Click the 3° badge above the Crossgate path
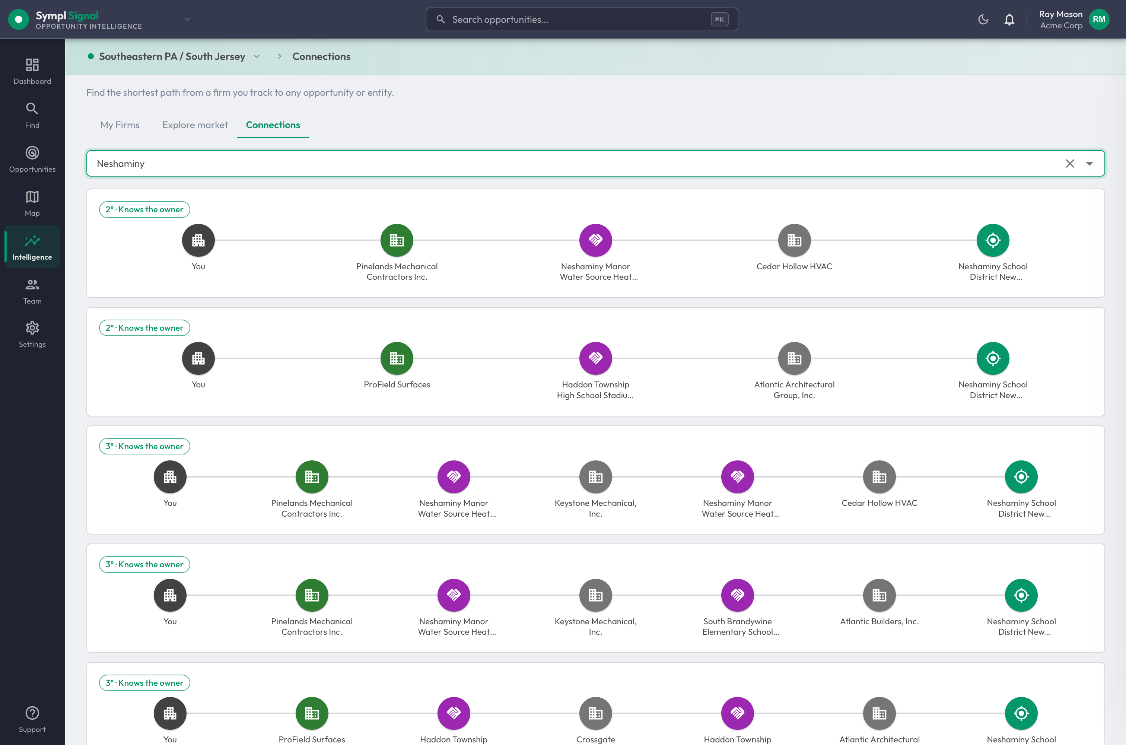This screenshot has height=745, width=1126. (144, 683)
